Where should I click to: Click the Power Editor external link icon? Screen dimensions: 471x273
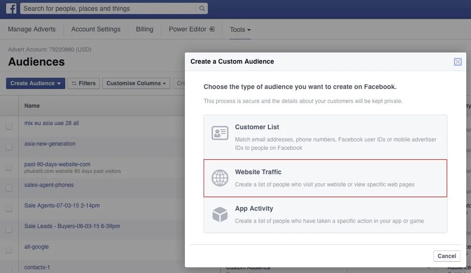tap(212, 29)
